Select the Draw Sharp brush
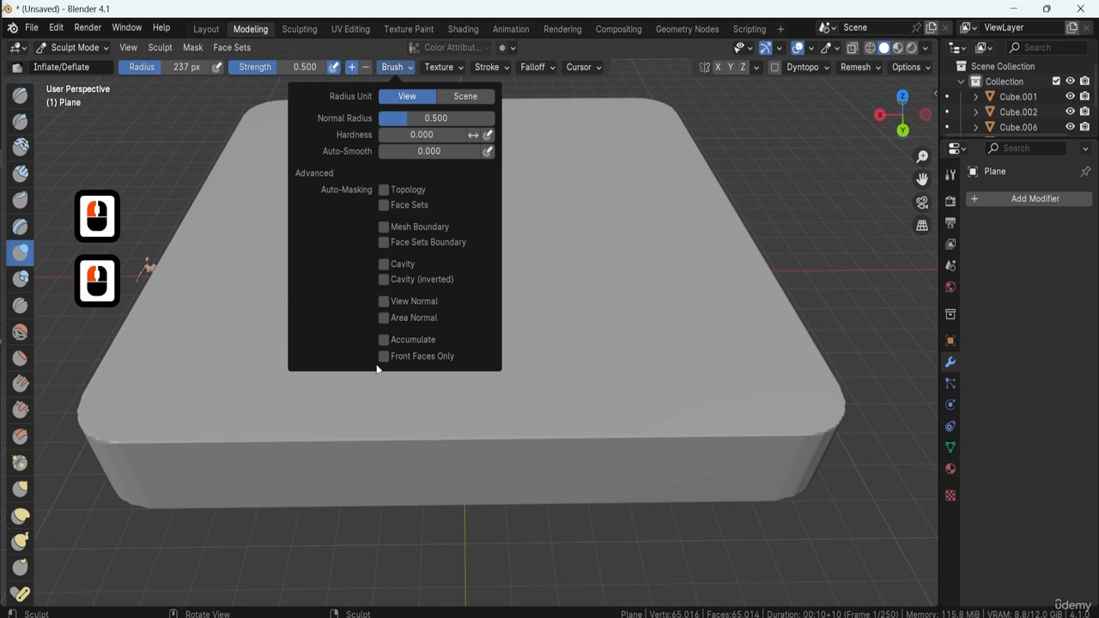 pyautogui.click(x=21, y=121)
